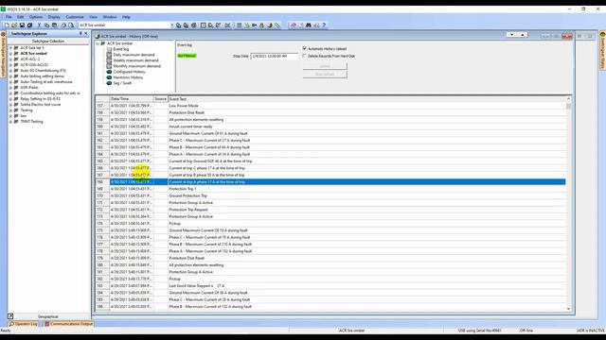
Task: Click the event table vertical scrollbar thumb
Action: pos(568,106)
